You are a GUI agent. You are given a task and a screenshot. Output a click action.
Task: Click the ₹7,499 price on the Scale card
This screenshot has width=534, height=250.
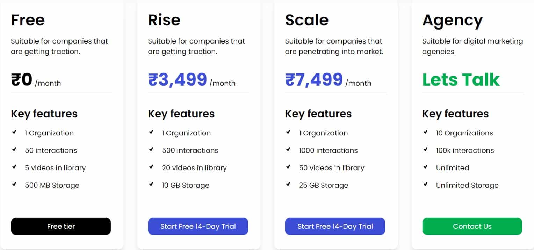click(x=313, y=79)
